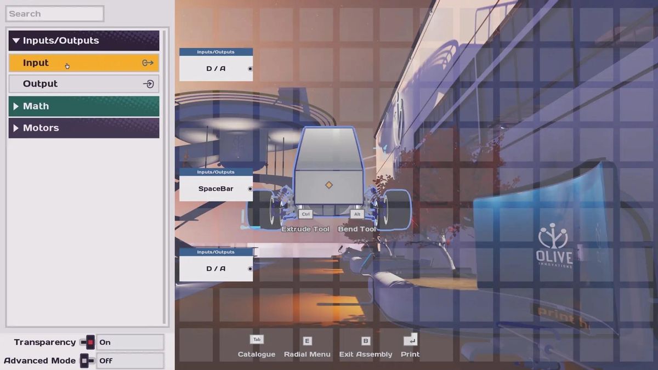Click the top D / A input node
Viewport: 658px width, 370px height.
click(215, 69)
